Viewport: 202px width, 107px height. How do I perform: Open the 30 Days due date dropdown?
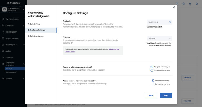point(159,38)
